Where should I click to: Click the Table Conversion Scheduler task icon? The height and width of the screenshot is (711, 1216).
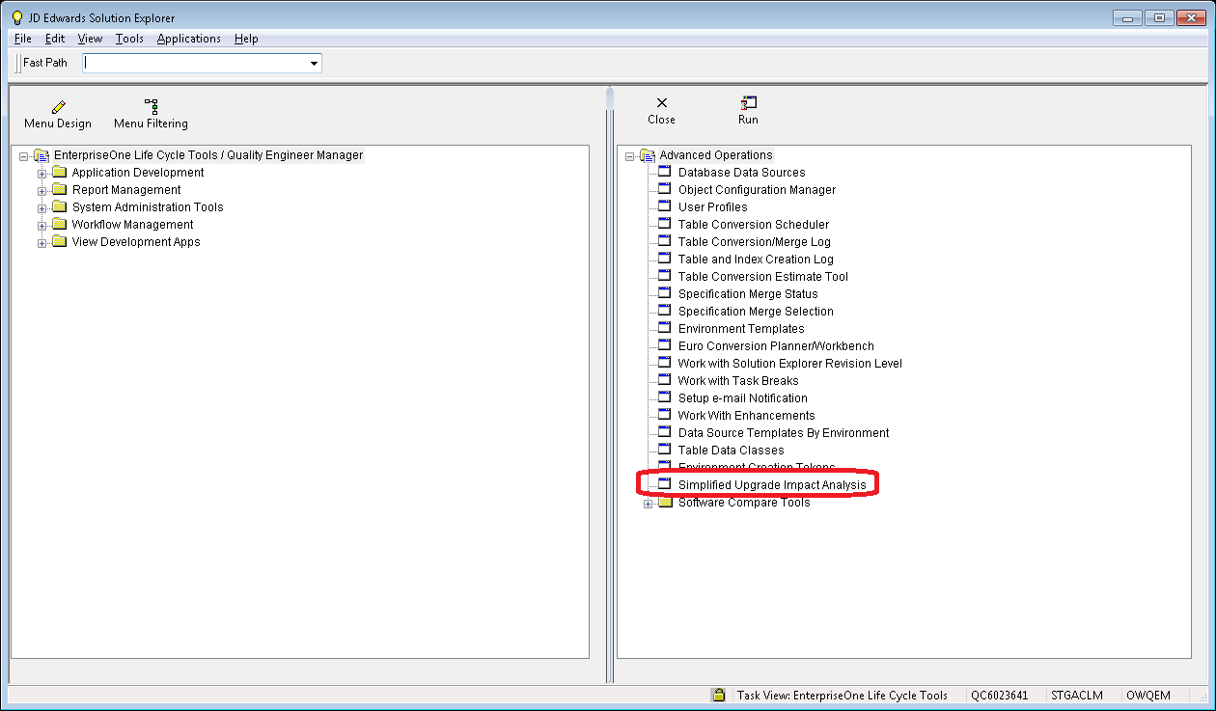point(664,224)
